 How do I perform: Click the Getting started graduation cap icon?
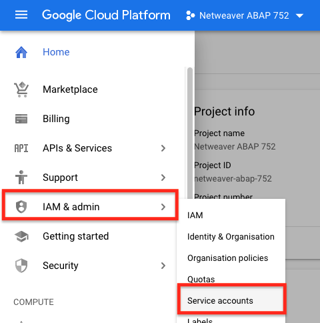21,236
